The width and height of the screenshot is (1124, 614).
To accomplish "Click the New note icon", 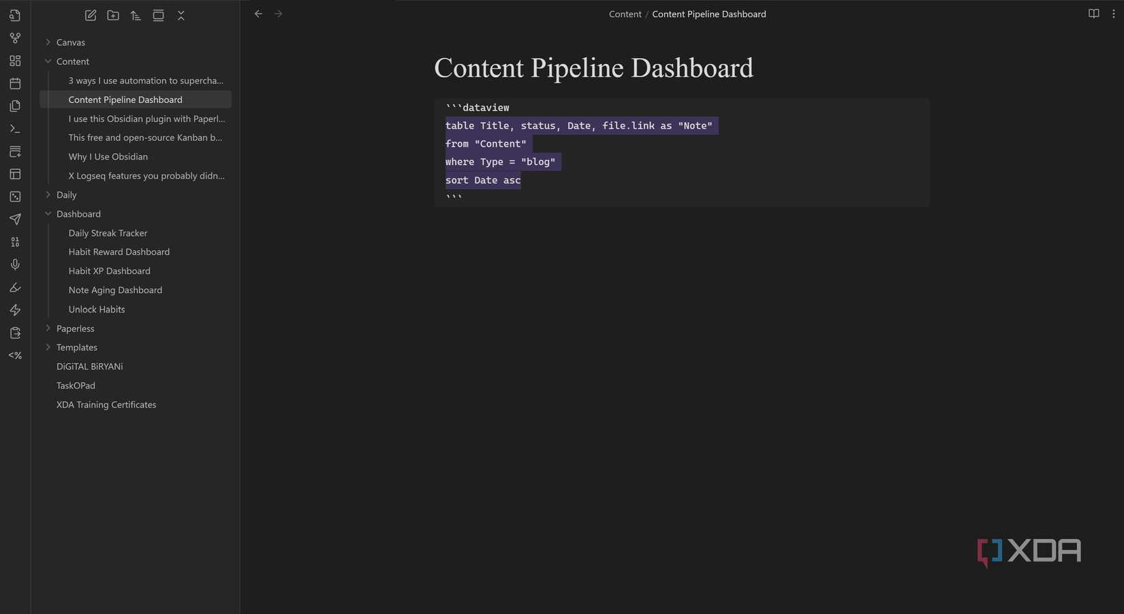I will click(91, 15).
